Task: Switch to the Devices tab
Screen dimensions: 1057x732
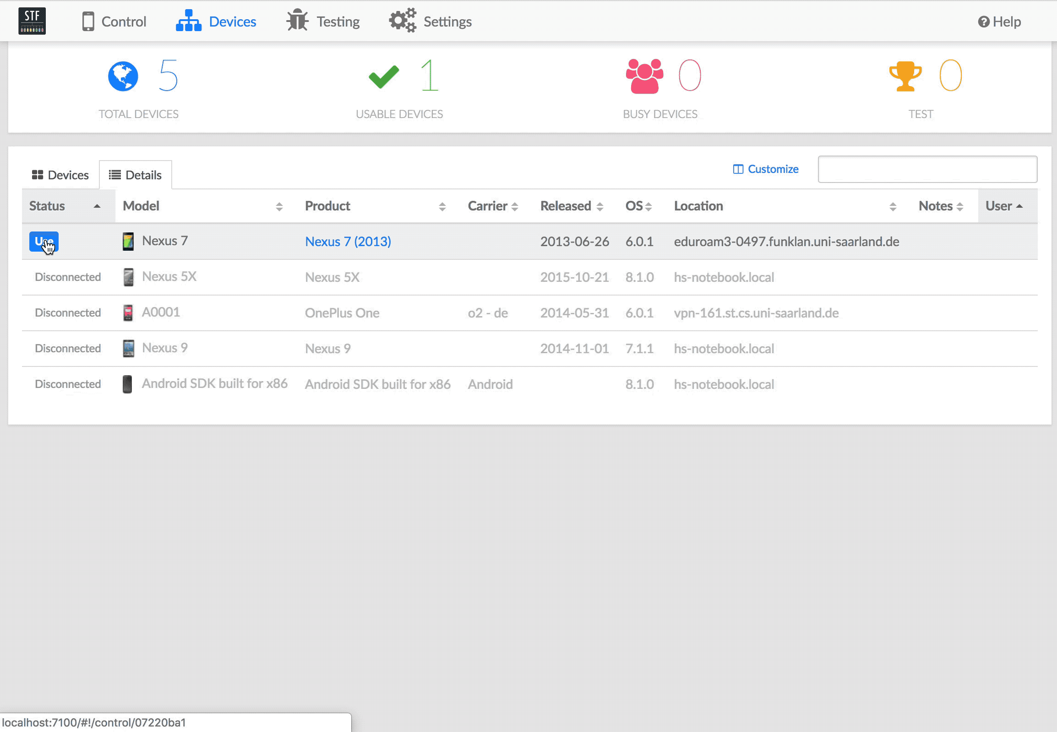Action: [x=60, y=174]
